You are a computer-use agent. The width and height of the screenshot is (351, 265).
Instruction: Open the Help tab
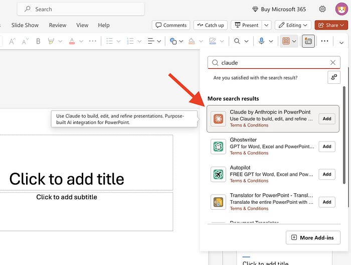(104, 25)
